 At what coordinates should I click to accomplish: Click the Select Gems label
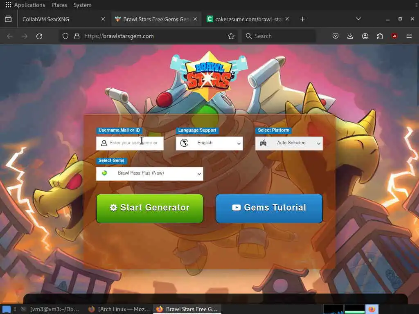[111, 160]
